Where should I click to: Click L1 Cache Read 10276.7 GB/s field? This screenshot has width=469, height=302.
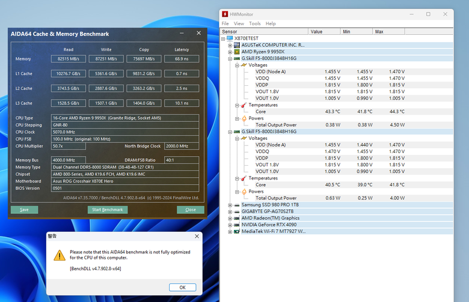(69, 73)
